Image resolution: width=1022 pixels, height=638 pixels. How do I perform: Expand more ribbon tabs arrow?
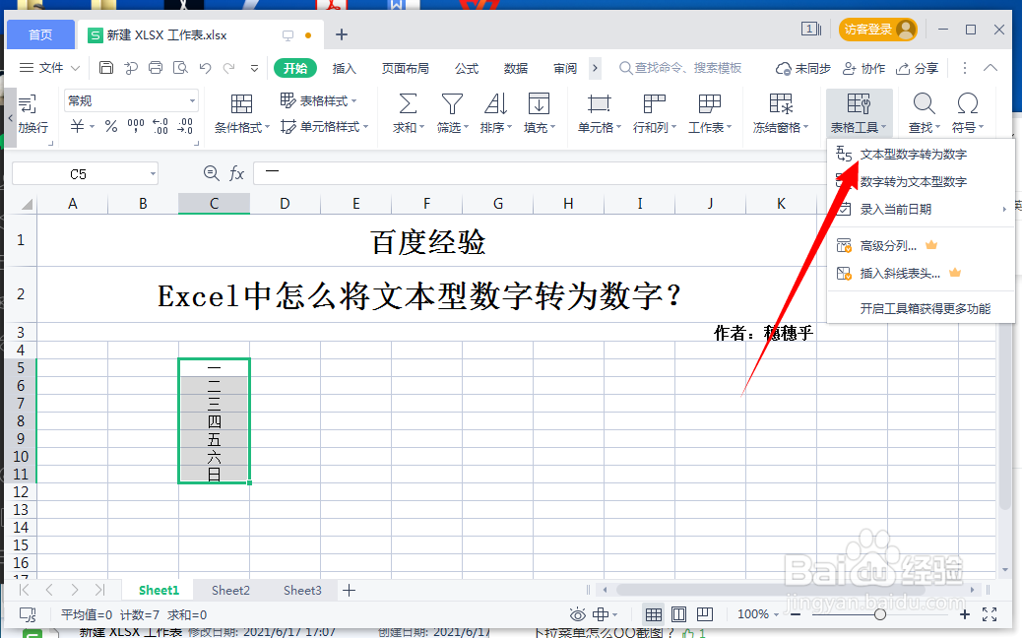595,68
